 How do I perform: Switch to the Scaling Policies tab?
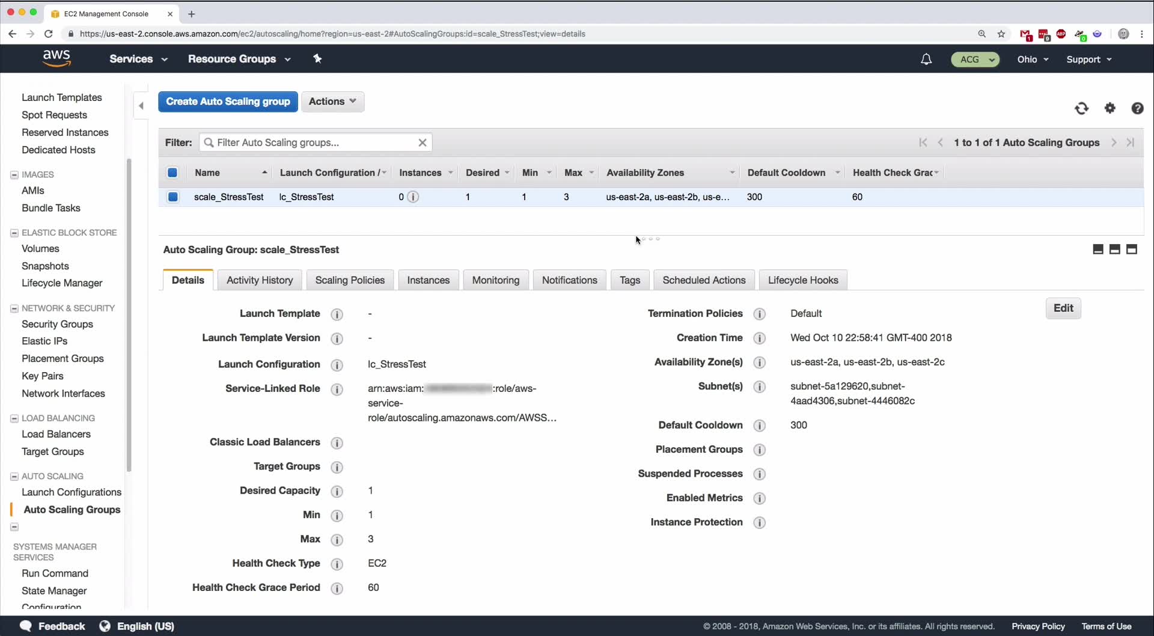(350, 280)
